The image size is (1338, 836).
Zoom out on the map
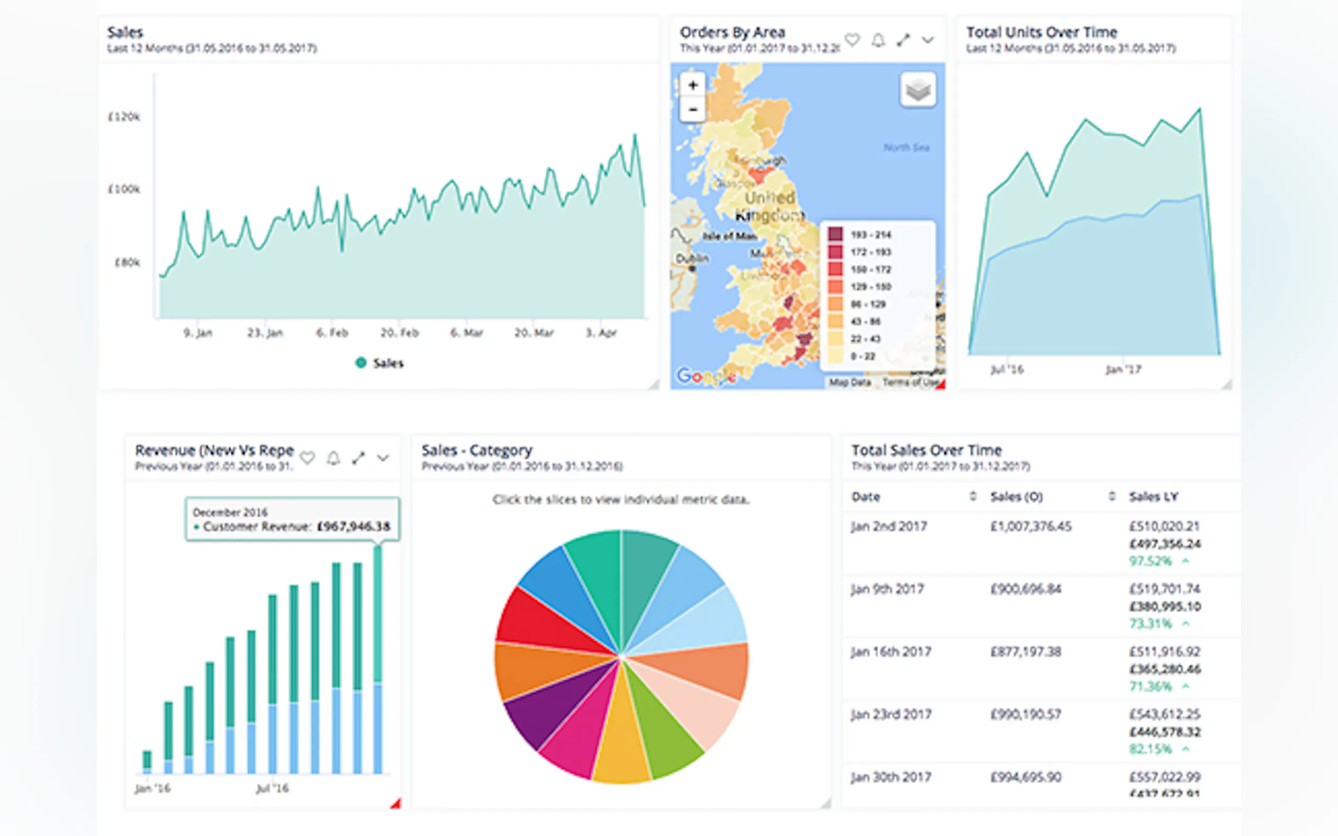pyautogui.click(x=693, y=109)
